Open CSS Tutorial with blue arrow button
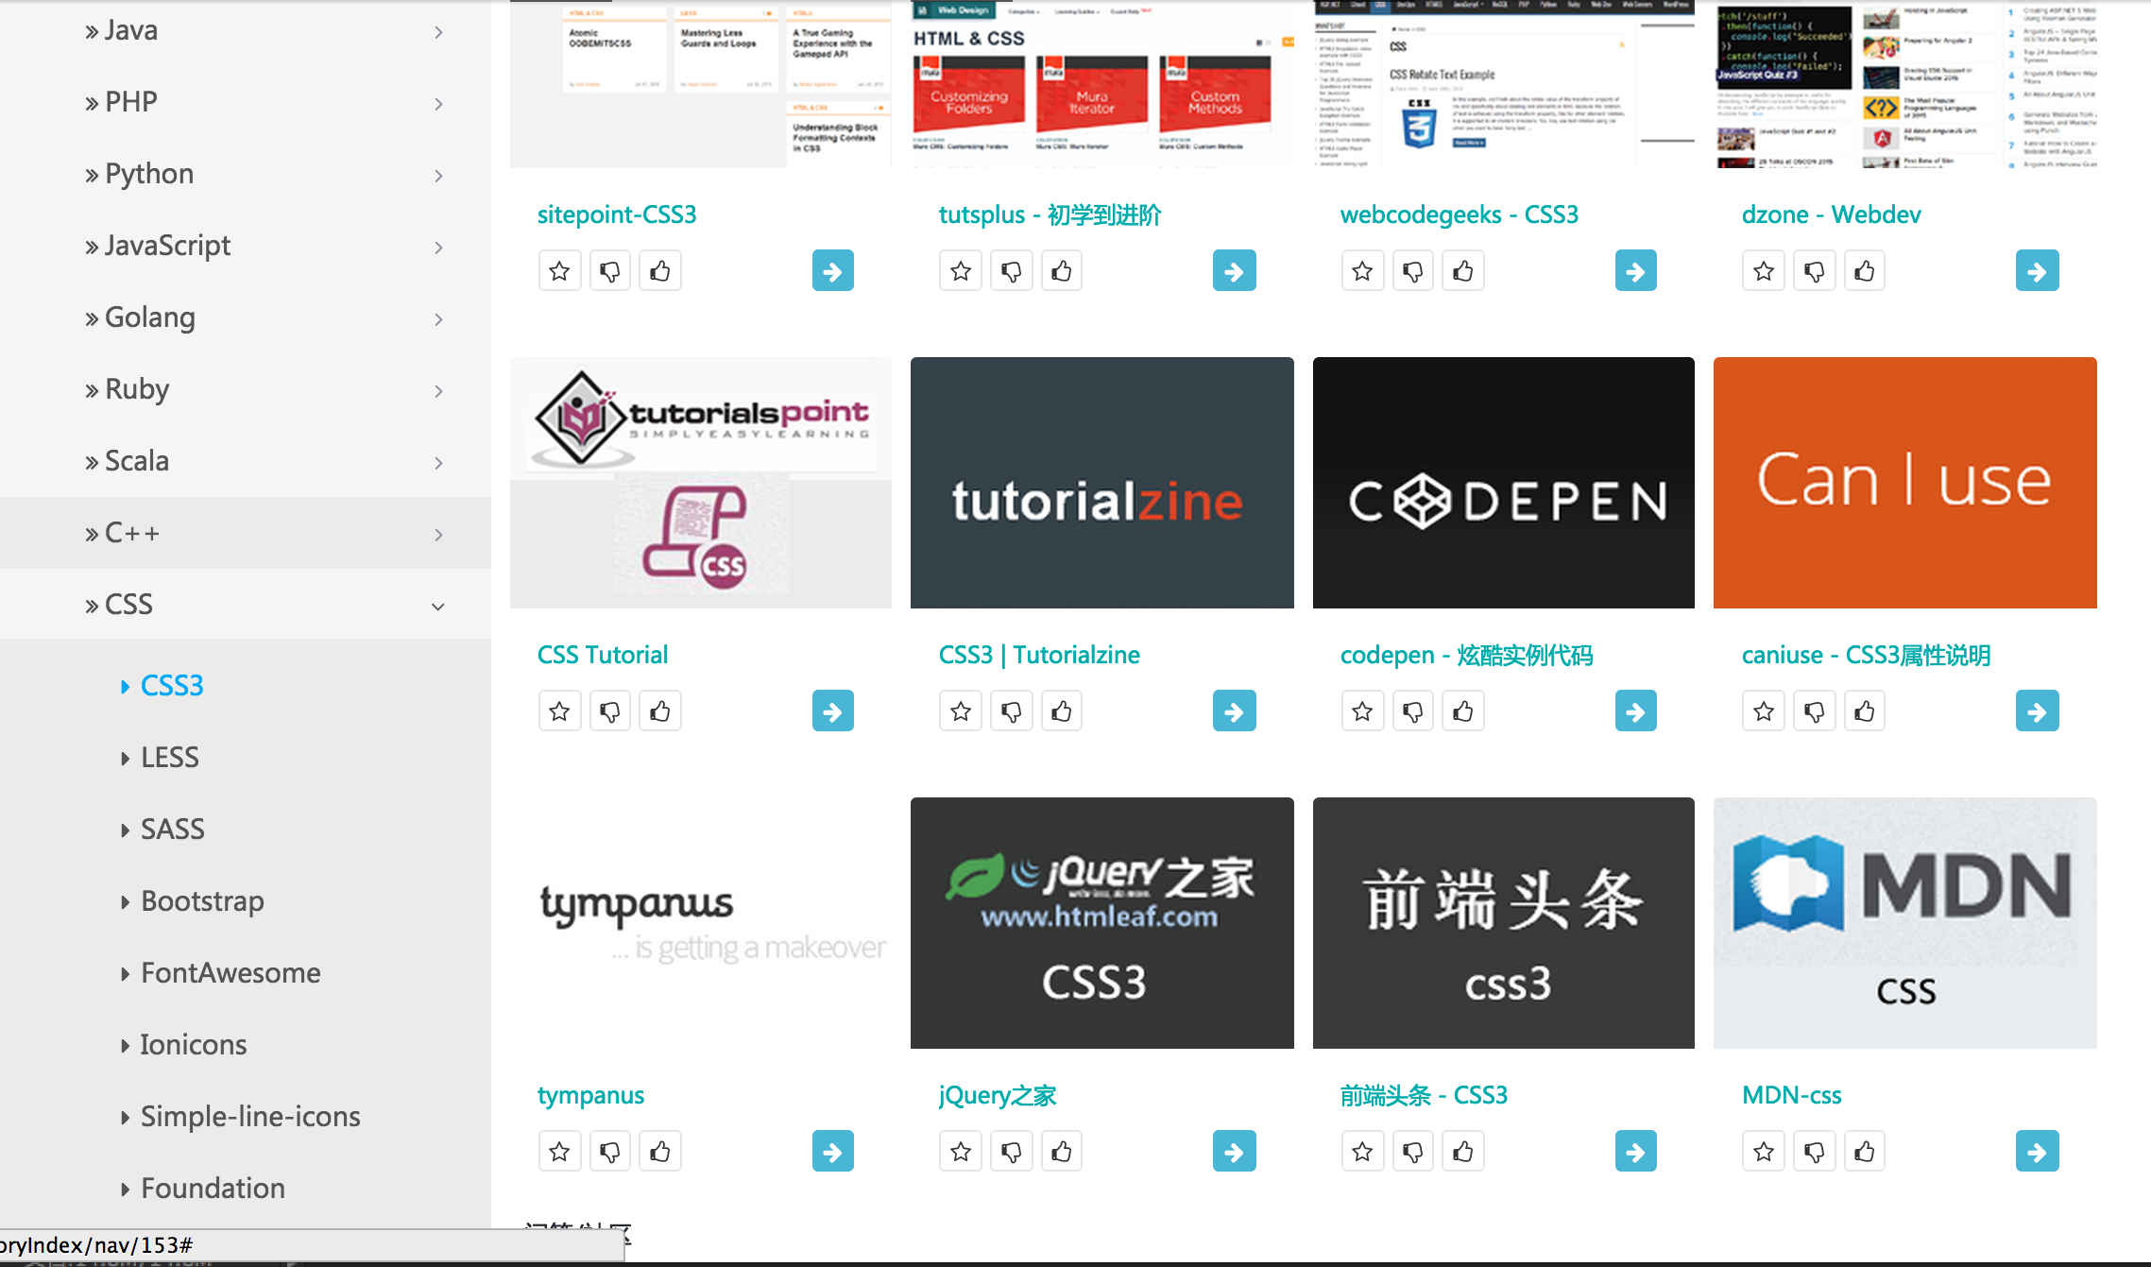2151x1267 pixels. pyautogui.click(x=833, y=711)
